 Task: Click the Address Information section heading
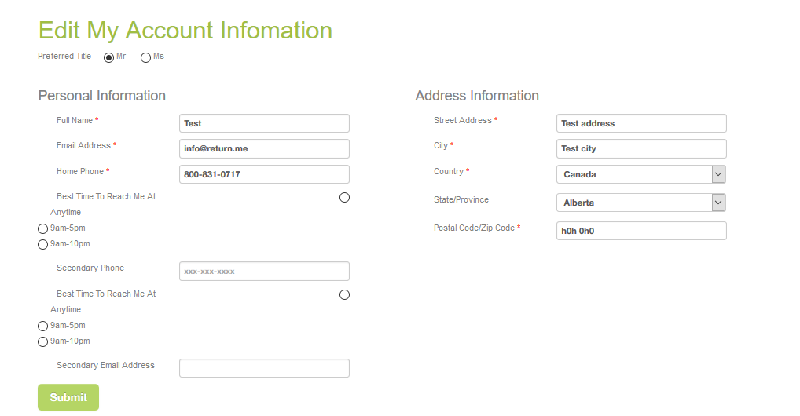click(x=477, y=96)
